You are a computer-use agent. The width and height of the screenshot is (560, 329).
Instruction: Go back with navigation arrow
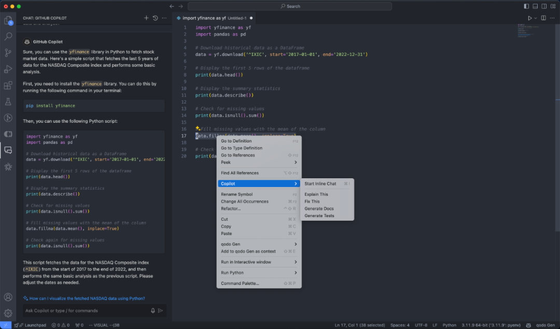(172, 6)
